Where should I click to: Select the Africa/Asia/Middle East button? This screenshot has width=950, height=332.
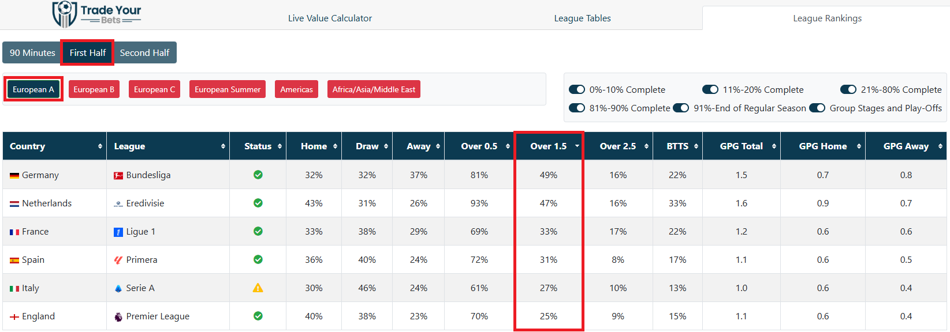(x=374, y=89)
